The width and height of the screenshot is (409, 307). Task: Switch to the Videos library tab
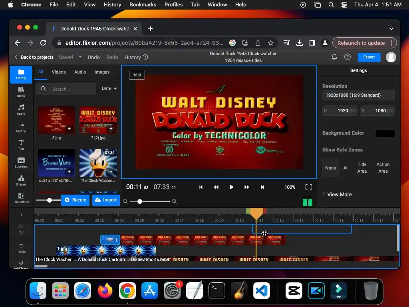click(59, 72)
